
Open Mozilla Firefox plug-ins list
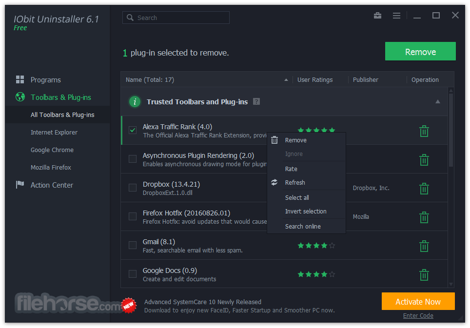tap(51, 168)
